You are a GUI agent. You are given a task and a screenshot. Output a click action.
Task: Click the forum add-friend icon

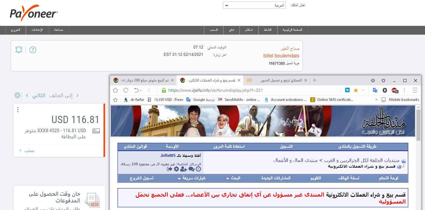[184, 169]
